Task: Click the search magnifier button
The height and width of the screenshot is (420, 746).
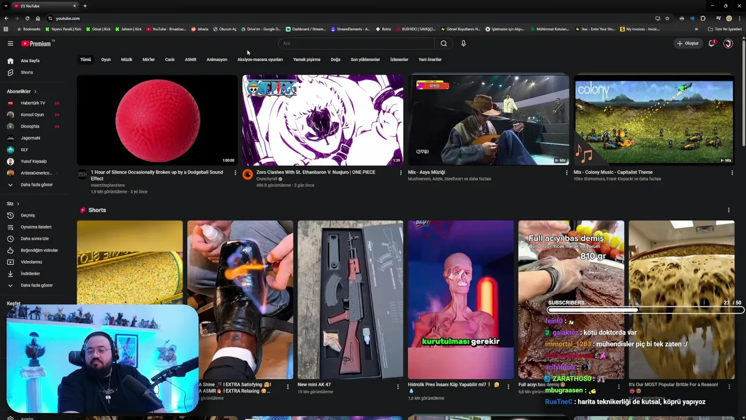Action: (444, 43)
